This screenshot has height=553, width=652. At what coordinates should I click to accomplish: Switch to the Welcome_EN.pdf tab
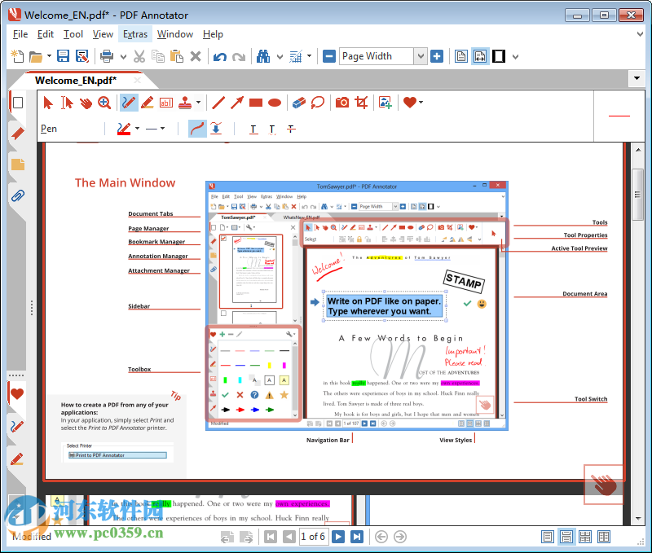coord(77,81)
